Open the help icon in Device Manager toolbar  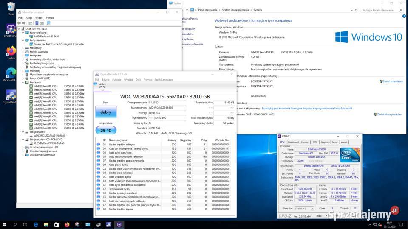pyautogui.click(x=37, y=23)
